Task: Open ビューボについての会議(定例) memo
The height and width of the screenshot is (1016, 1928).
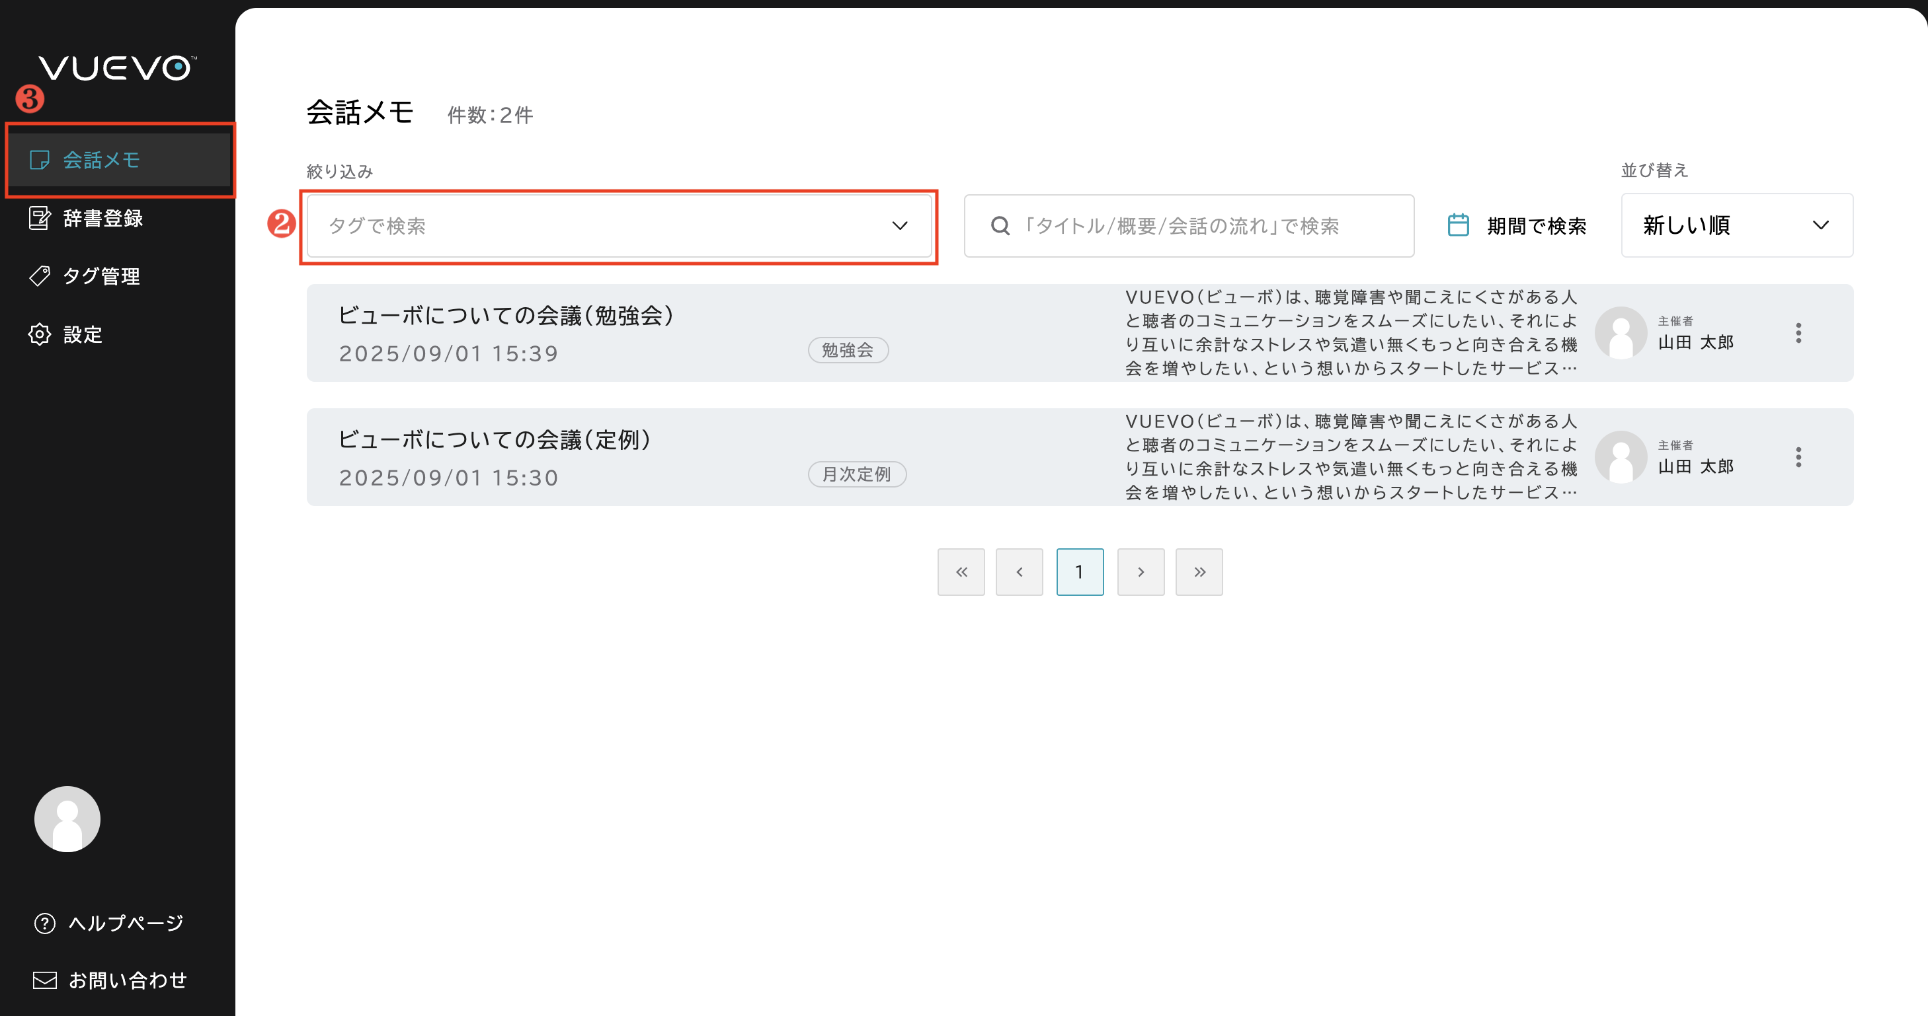Action: pos(494,439)
